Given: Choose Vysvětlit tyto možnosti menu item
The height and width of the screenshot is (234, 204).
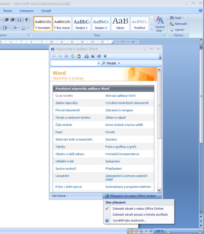Looking at the screenshot, I should click(x=139, y=220).
